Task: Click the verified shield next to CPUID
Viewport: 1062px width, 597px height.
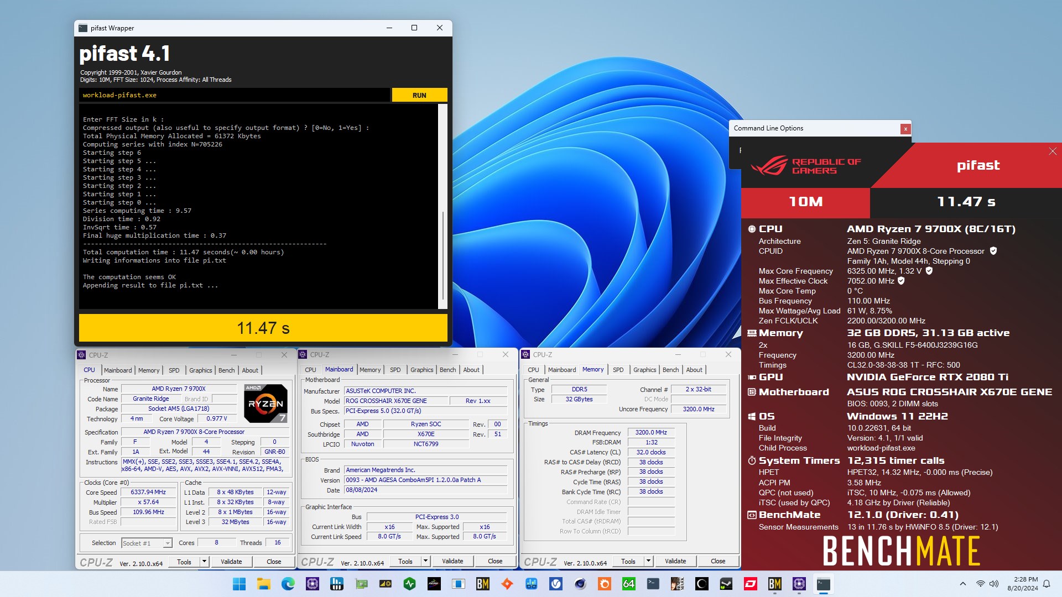Action: point(993,251)
